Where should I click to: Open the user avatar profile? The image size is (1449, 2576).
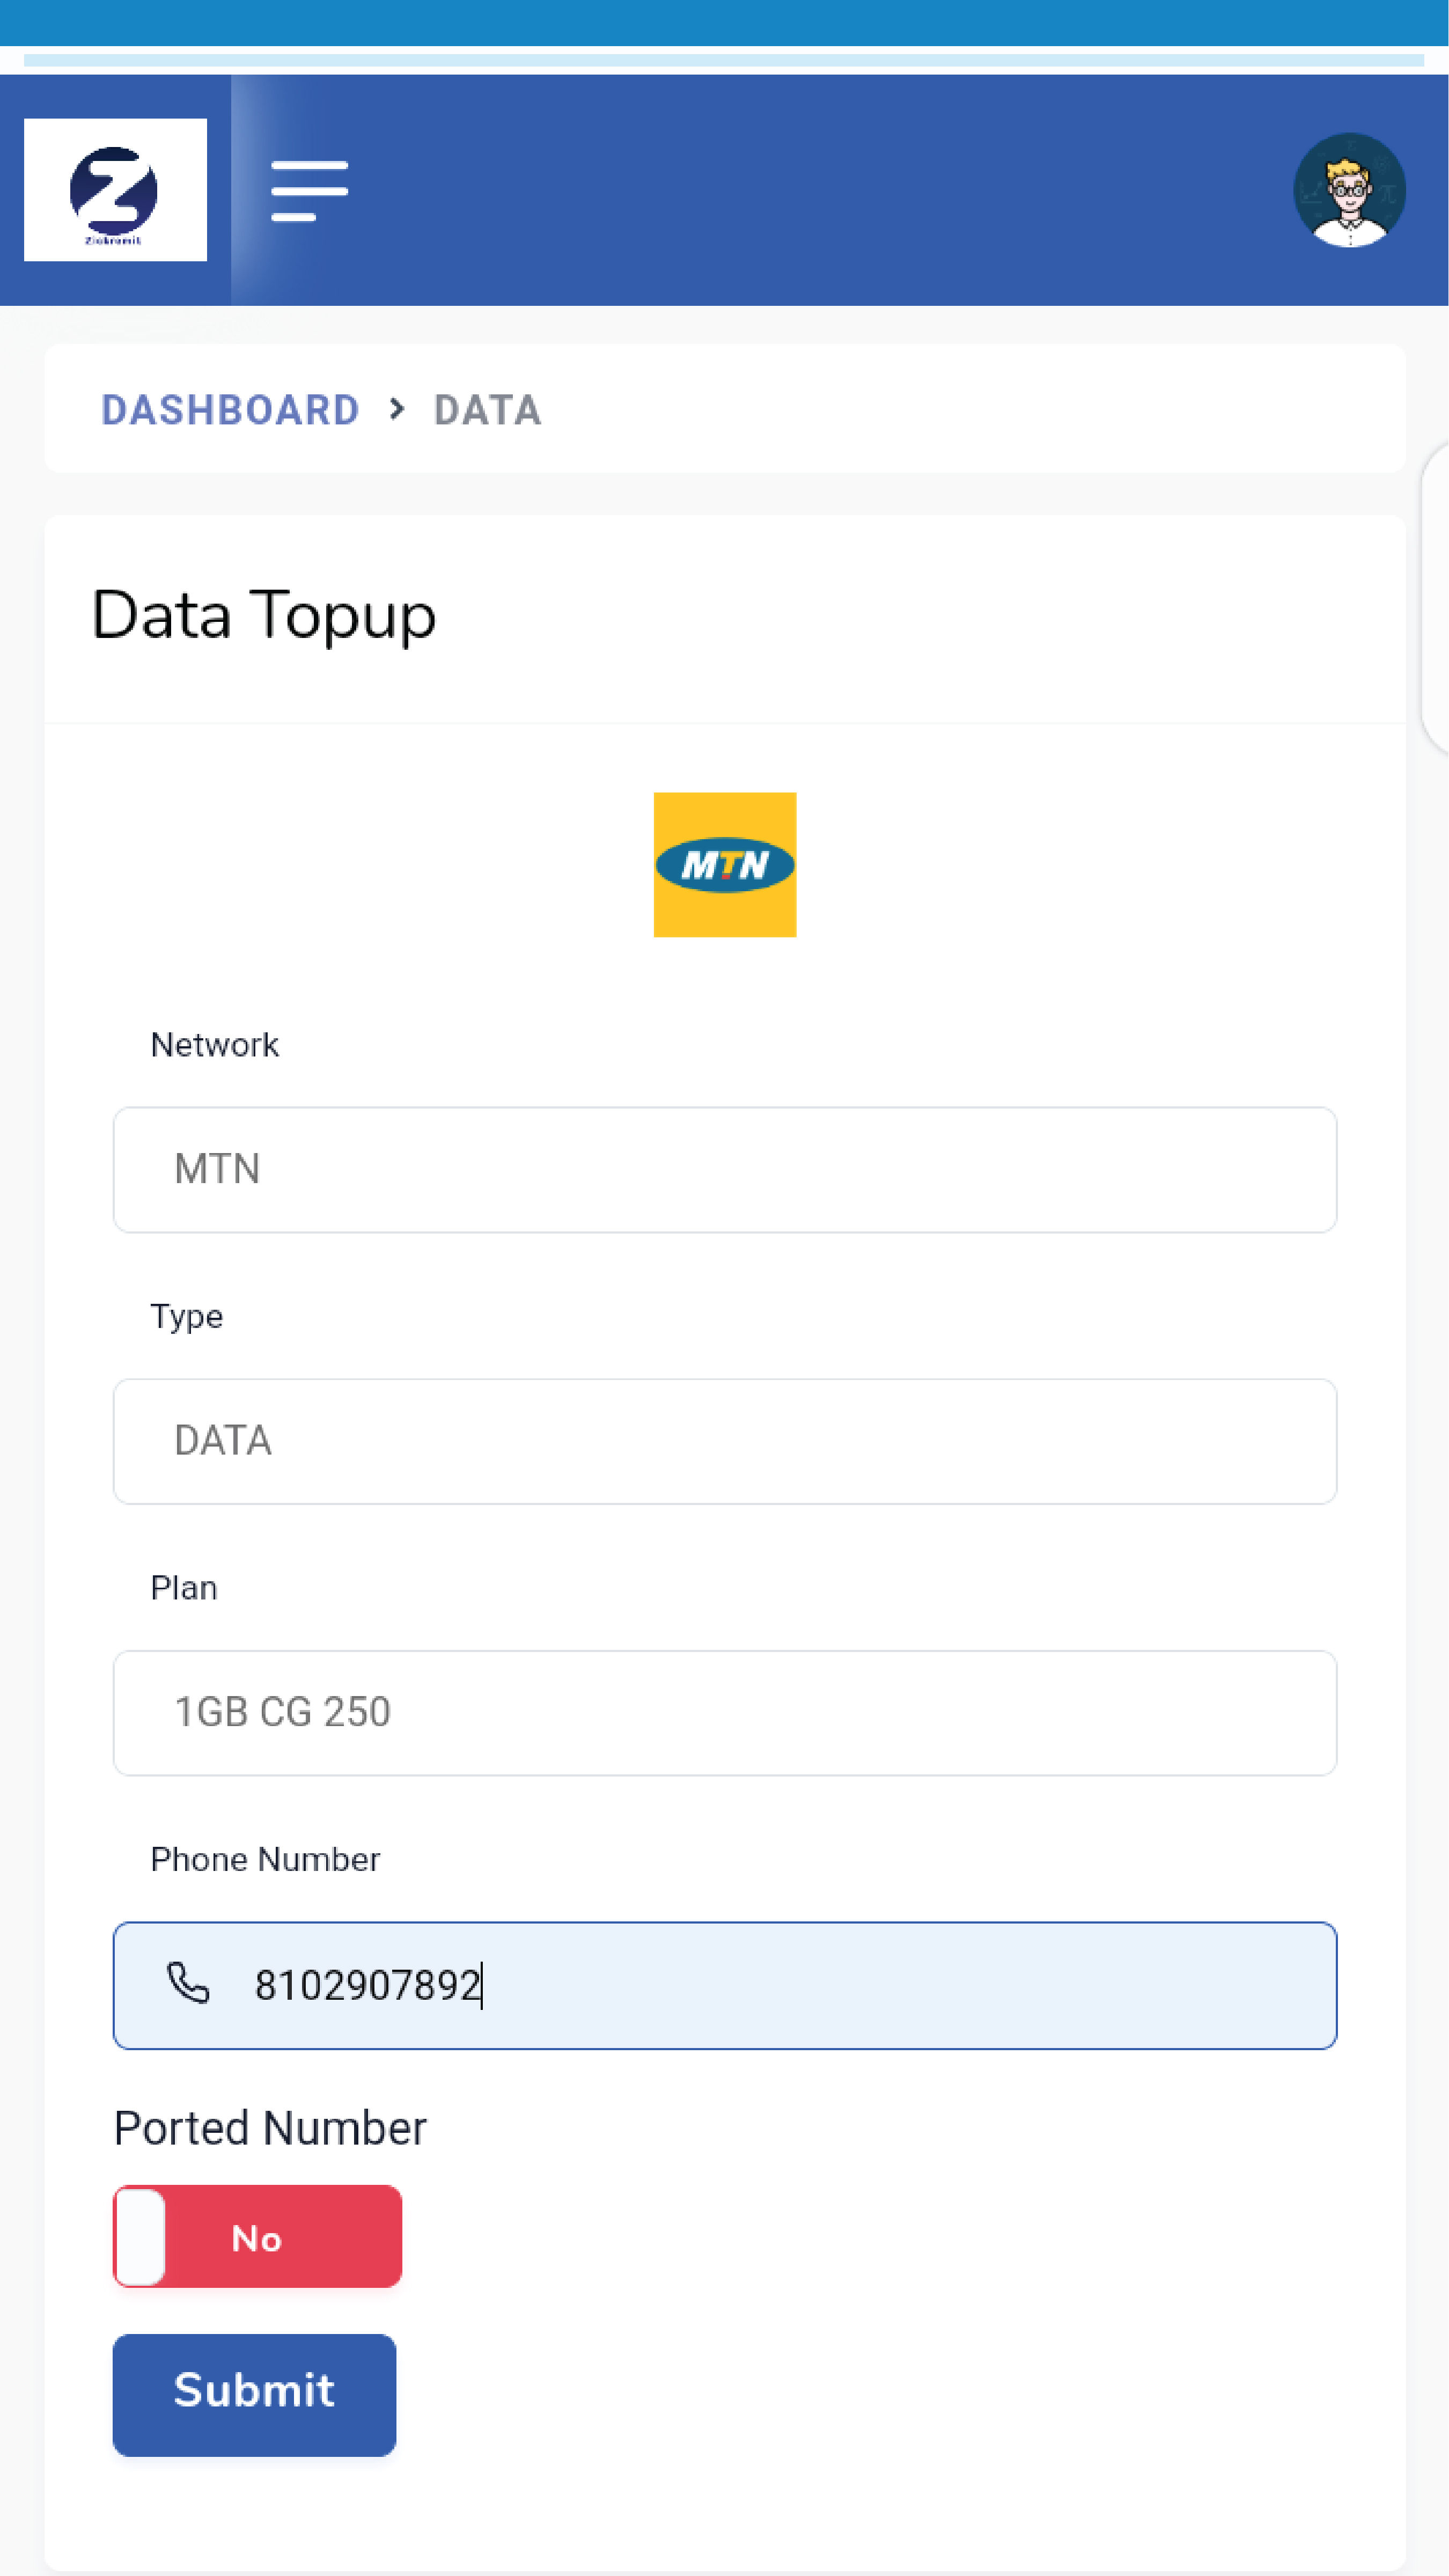coord(1349,190)
